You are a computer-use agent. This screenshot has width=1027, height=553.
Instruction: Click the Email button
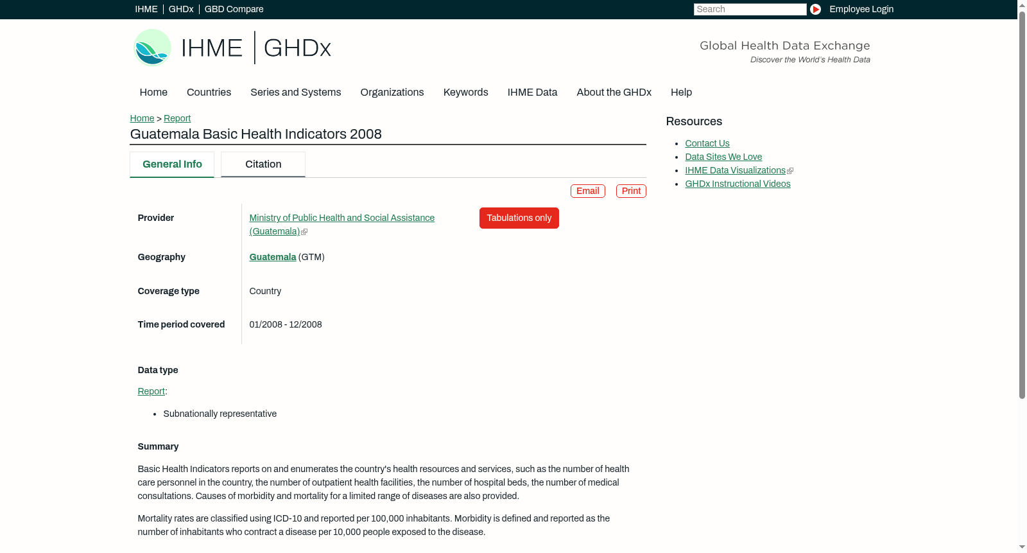[x=588, y=191]
